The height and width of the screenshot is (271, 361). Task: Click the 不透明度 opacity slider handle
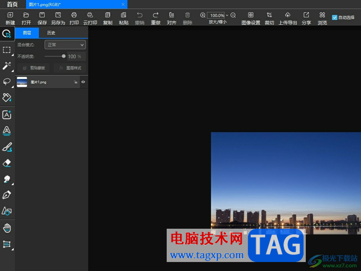(x=64, y=56)
